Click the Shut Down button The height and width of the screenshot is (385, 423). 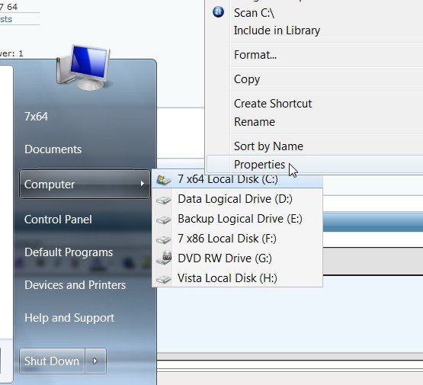pos(52,361)
